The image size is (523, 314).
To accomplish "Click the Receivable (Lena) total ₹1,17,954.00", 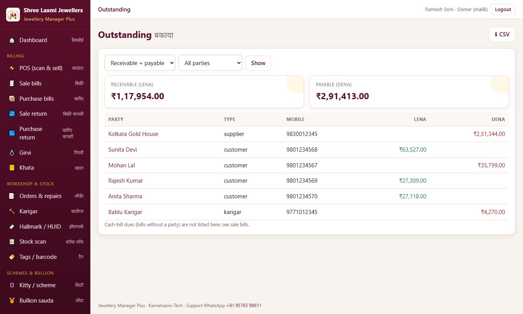I will click(138, 96).
